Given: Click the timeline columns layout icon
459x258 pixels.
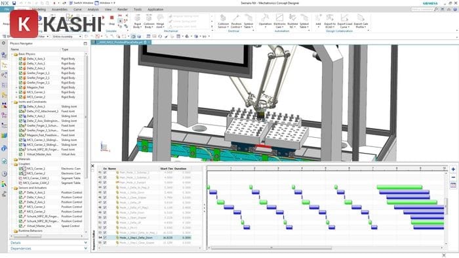Looking at the screenshot, I should point(453,185).
